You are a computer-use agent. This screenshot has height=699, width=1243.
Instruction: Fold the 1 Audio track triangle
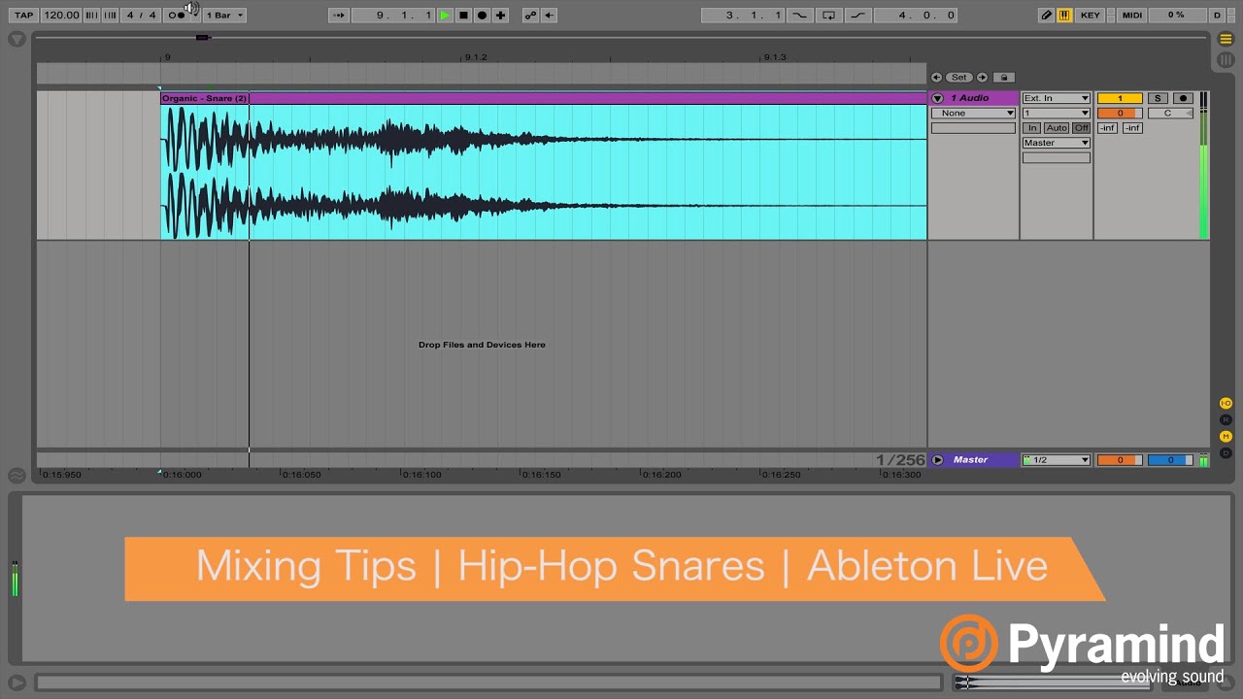938,98
